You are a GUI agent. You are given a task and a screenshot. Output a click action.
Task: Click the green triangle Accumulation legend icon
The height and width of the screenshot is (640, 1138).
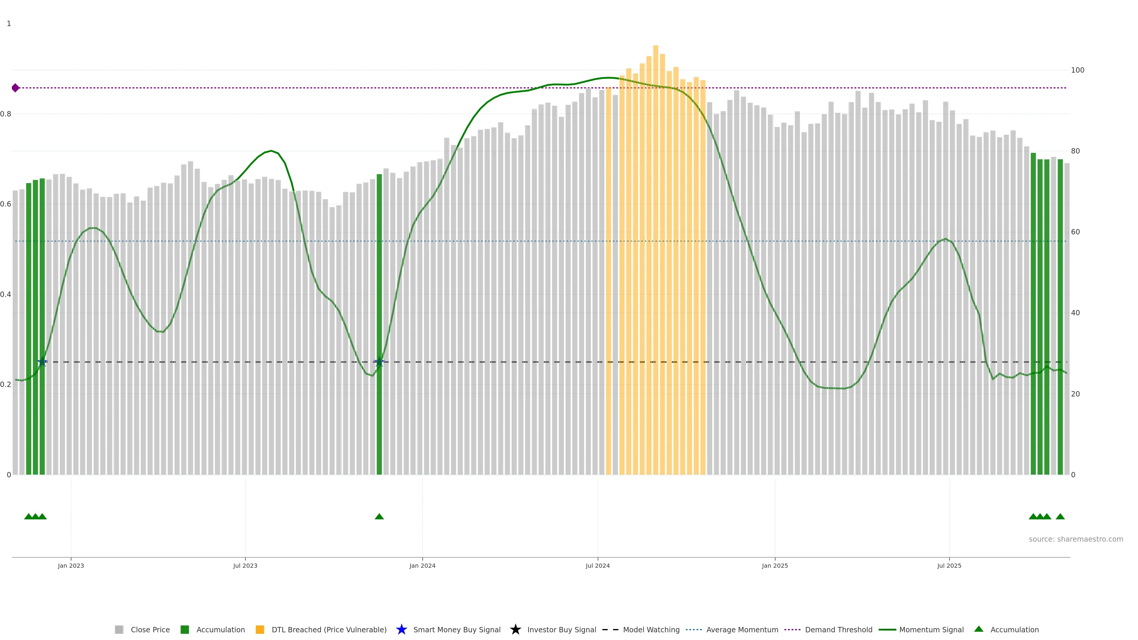tap(979, 629)
